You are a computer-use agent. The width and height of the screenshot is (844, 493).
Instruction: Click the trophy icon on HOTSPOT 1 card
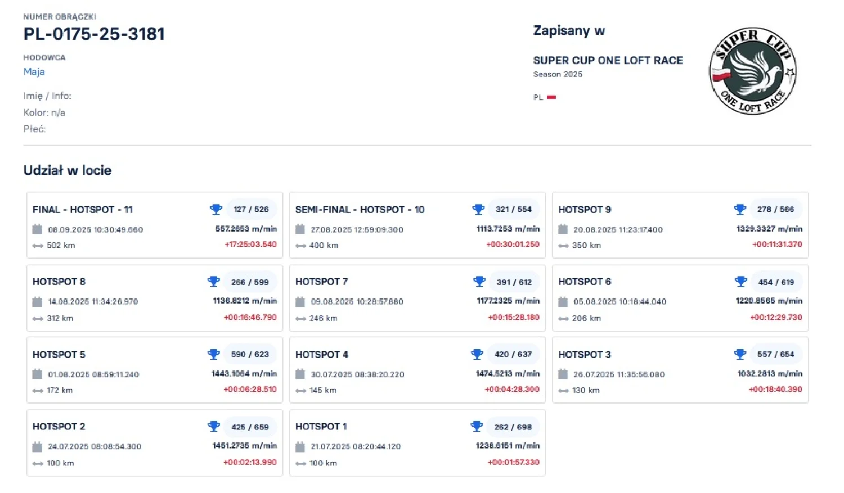477,427
